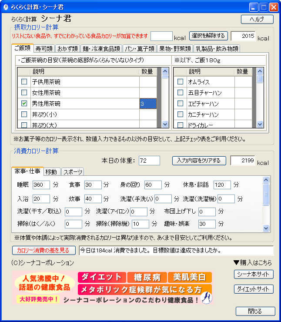
Task: Click the 食事 minutes field
Action: 93,185
